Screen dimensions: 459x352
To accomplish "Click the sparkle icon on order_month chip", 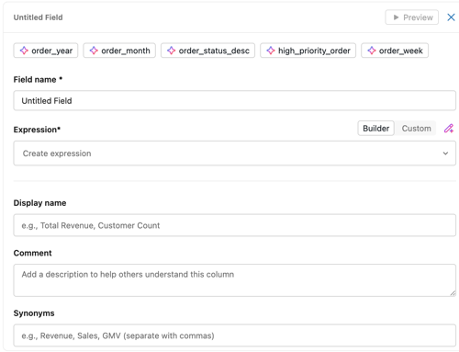I will point(94,51).
